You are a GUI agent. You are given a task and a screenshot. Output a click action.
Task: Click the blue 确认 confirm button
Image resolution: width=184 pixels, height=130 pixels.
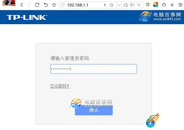[x=94, y=110]
